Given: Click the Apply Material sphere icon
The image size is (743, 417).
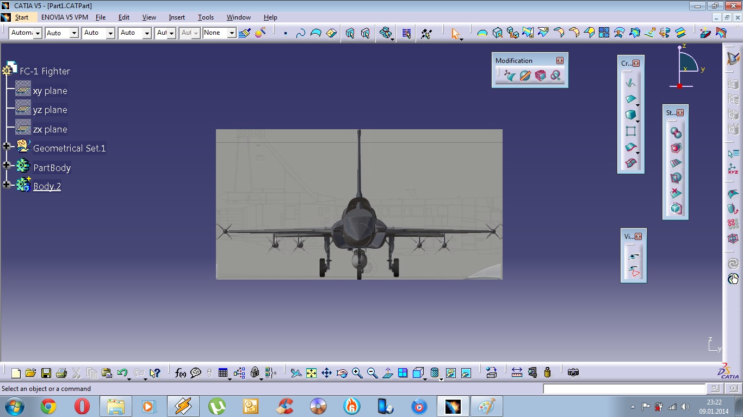Looking at the screenshot, I should point(260,33).
